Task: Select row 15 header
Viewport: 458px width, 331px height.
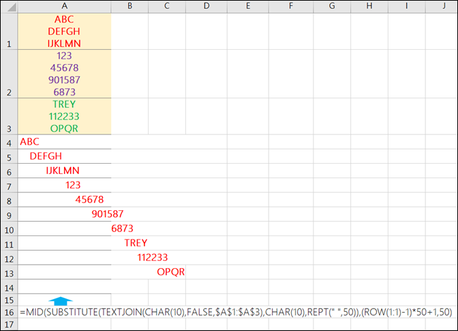Action: point(9,300)
